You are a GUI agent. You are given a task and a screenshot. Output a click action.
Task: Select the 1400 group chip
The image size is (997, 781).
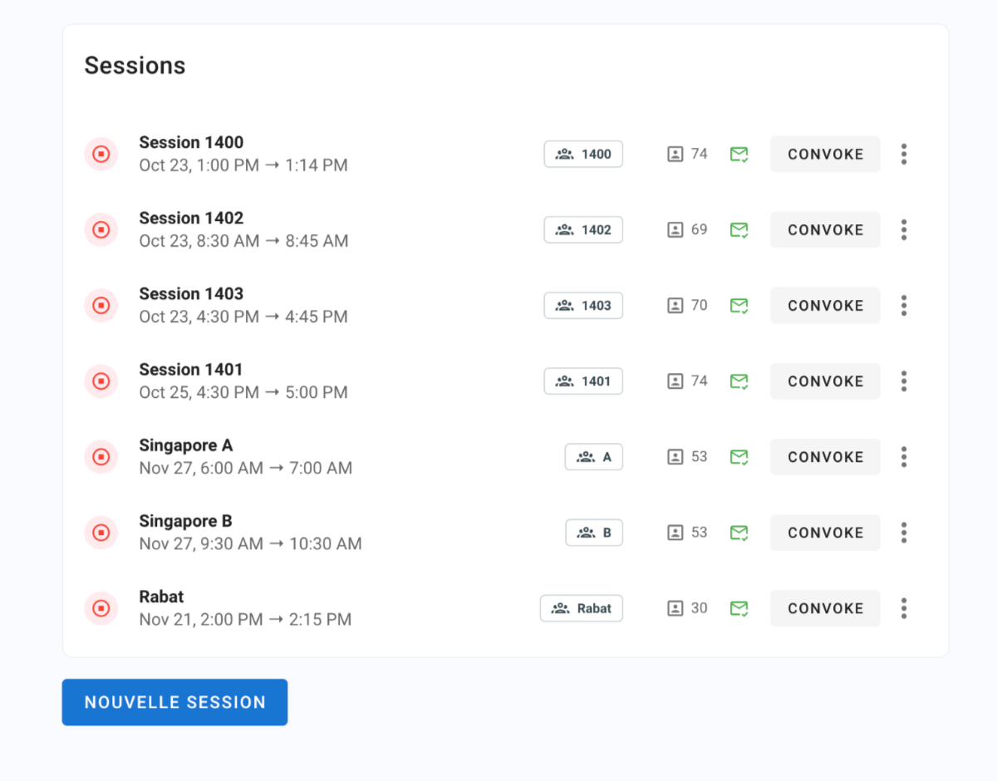[583, 154]
